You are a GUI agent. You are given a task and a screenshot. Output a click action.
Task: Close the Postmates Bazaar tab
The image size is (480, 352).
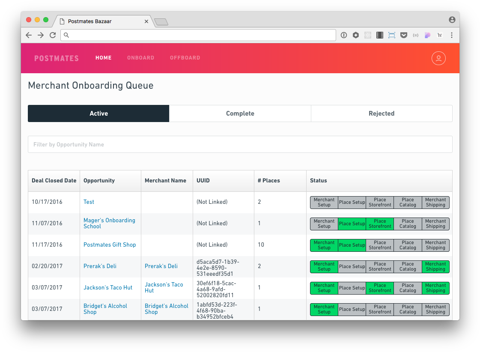(x=146, y=21)
